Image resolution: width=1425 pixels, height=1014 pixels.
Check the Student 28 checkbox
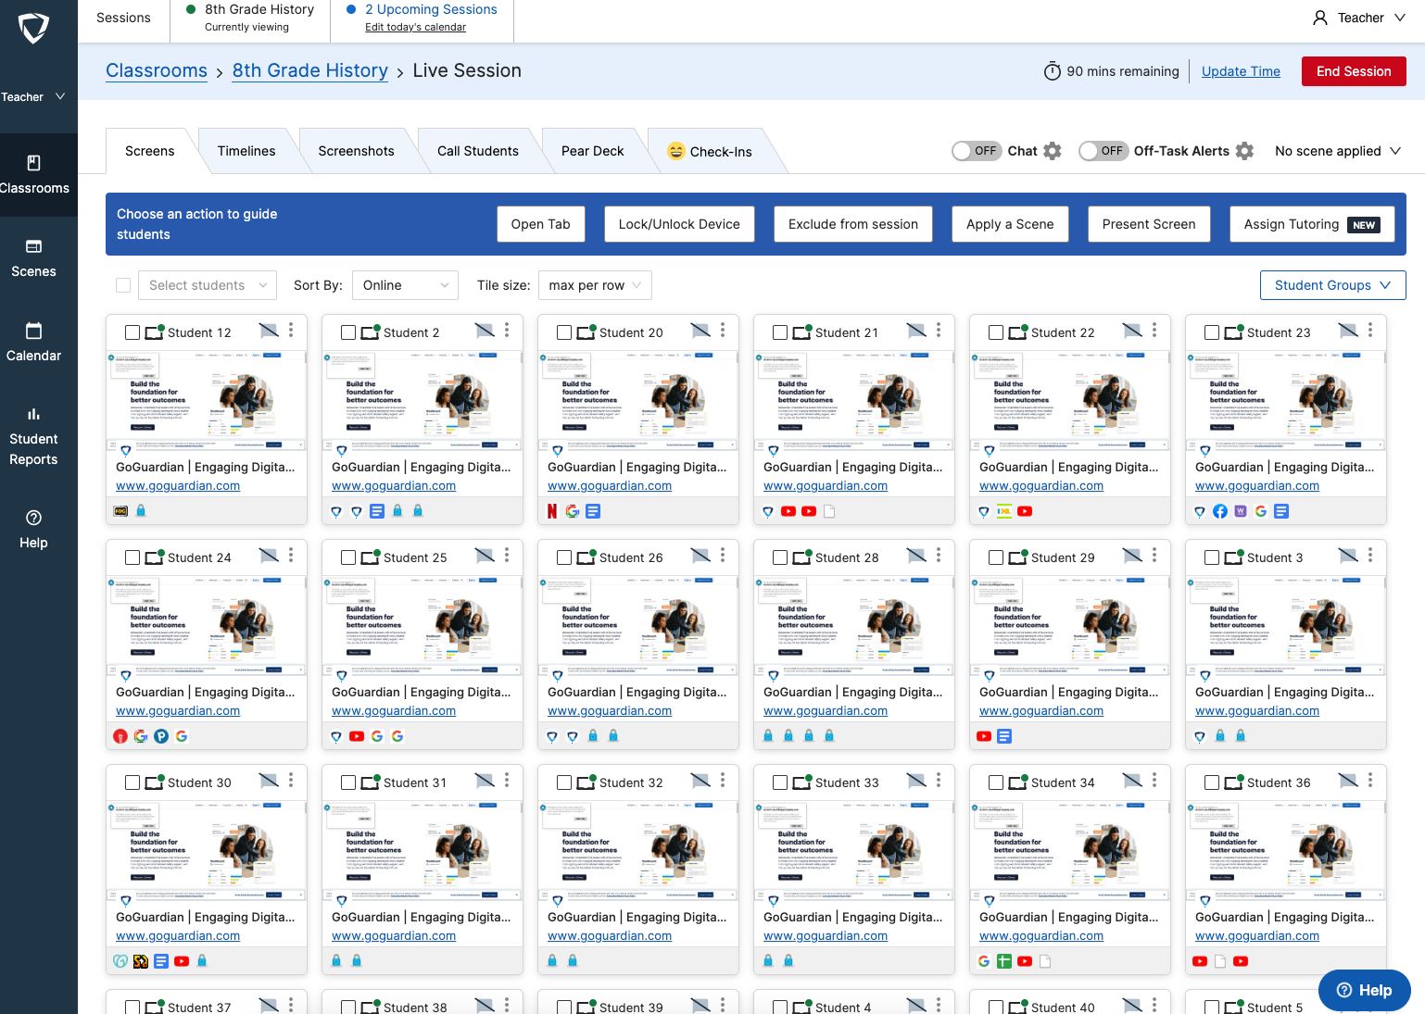[780, 557]
